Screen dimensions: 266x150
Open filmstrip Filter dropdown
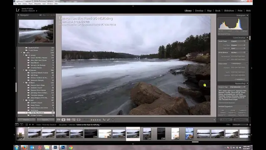pos(240,125)
